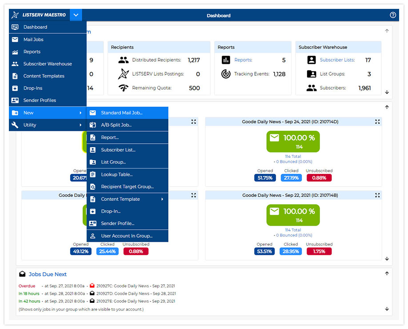Move the Jobs Due Next section up
Viewport: 408px width, 329px height.
(387, 274)
